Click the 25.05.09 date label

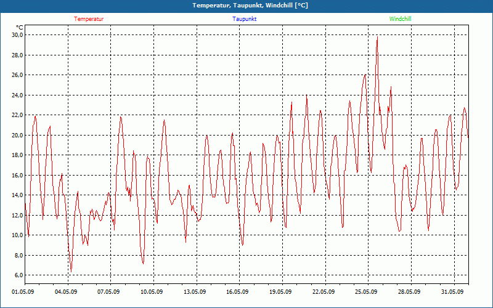(366, 292)
